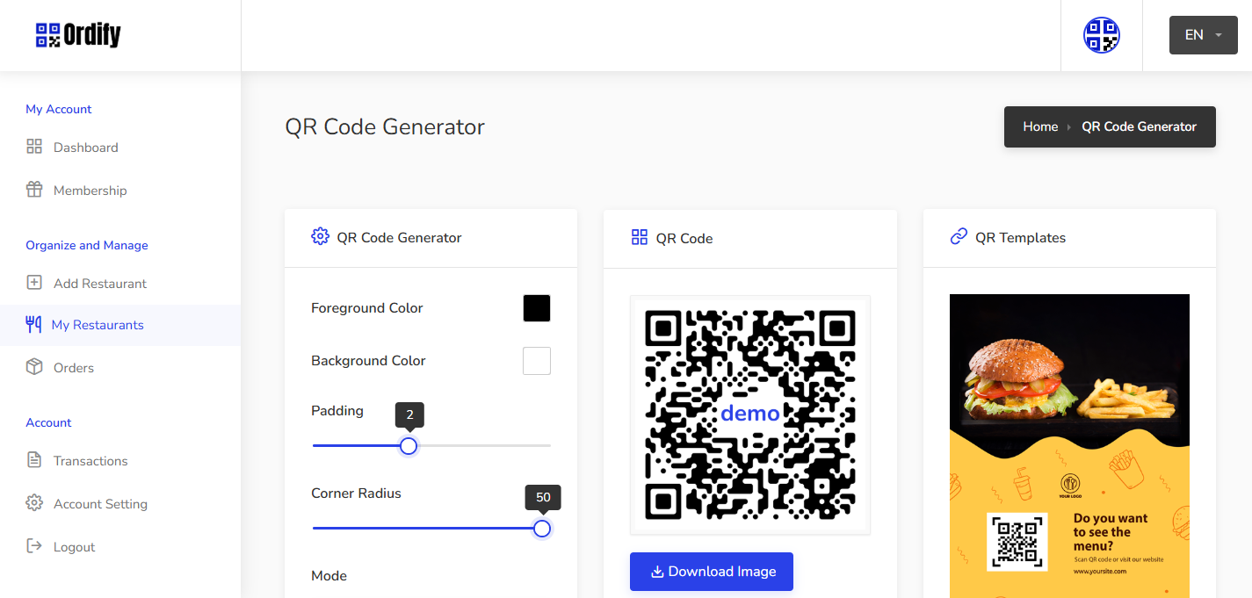
Task: Open the white Background Color swatch
Action: [x=537, y=361]
